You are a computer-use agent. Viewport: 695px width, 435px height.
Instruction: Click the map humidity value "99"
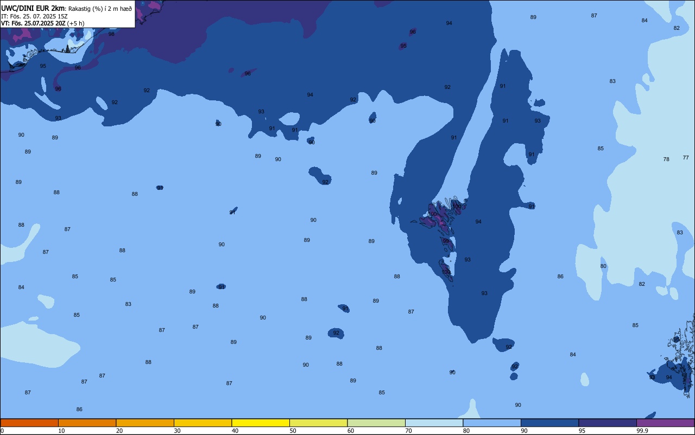click(x=446, y=241)
